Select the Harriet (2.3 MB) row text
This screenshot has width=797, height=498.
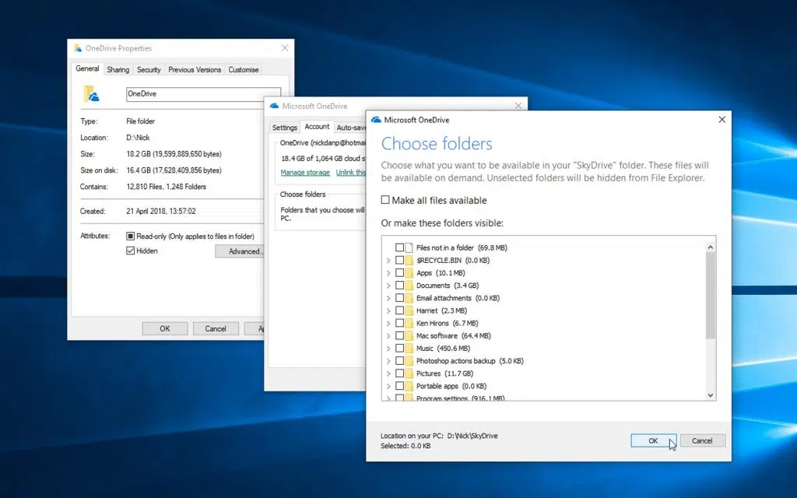(x=441, y=310)
